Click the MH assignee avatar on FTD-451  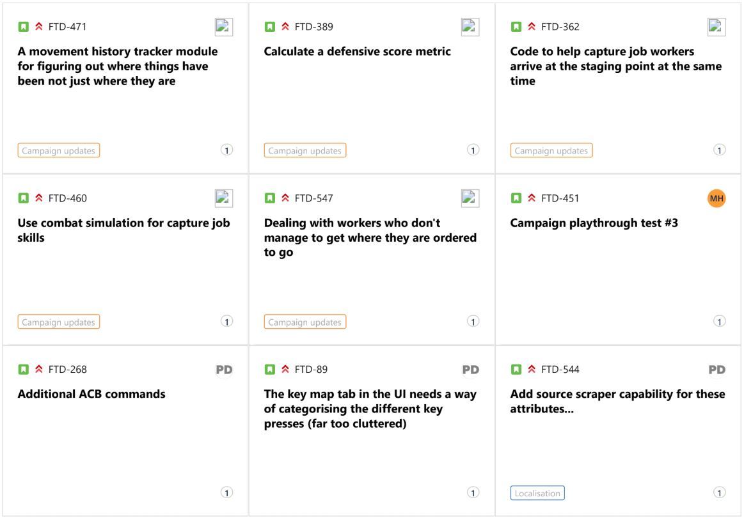point(716,198)
